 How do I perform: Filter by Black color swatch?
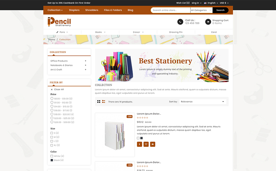[x=52, y=160]
